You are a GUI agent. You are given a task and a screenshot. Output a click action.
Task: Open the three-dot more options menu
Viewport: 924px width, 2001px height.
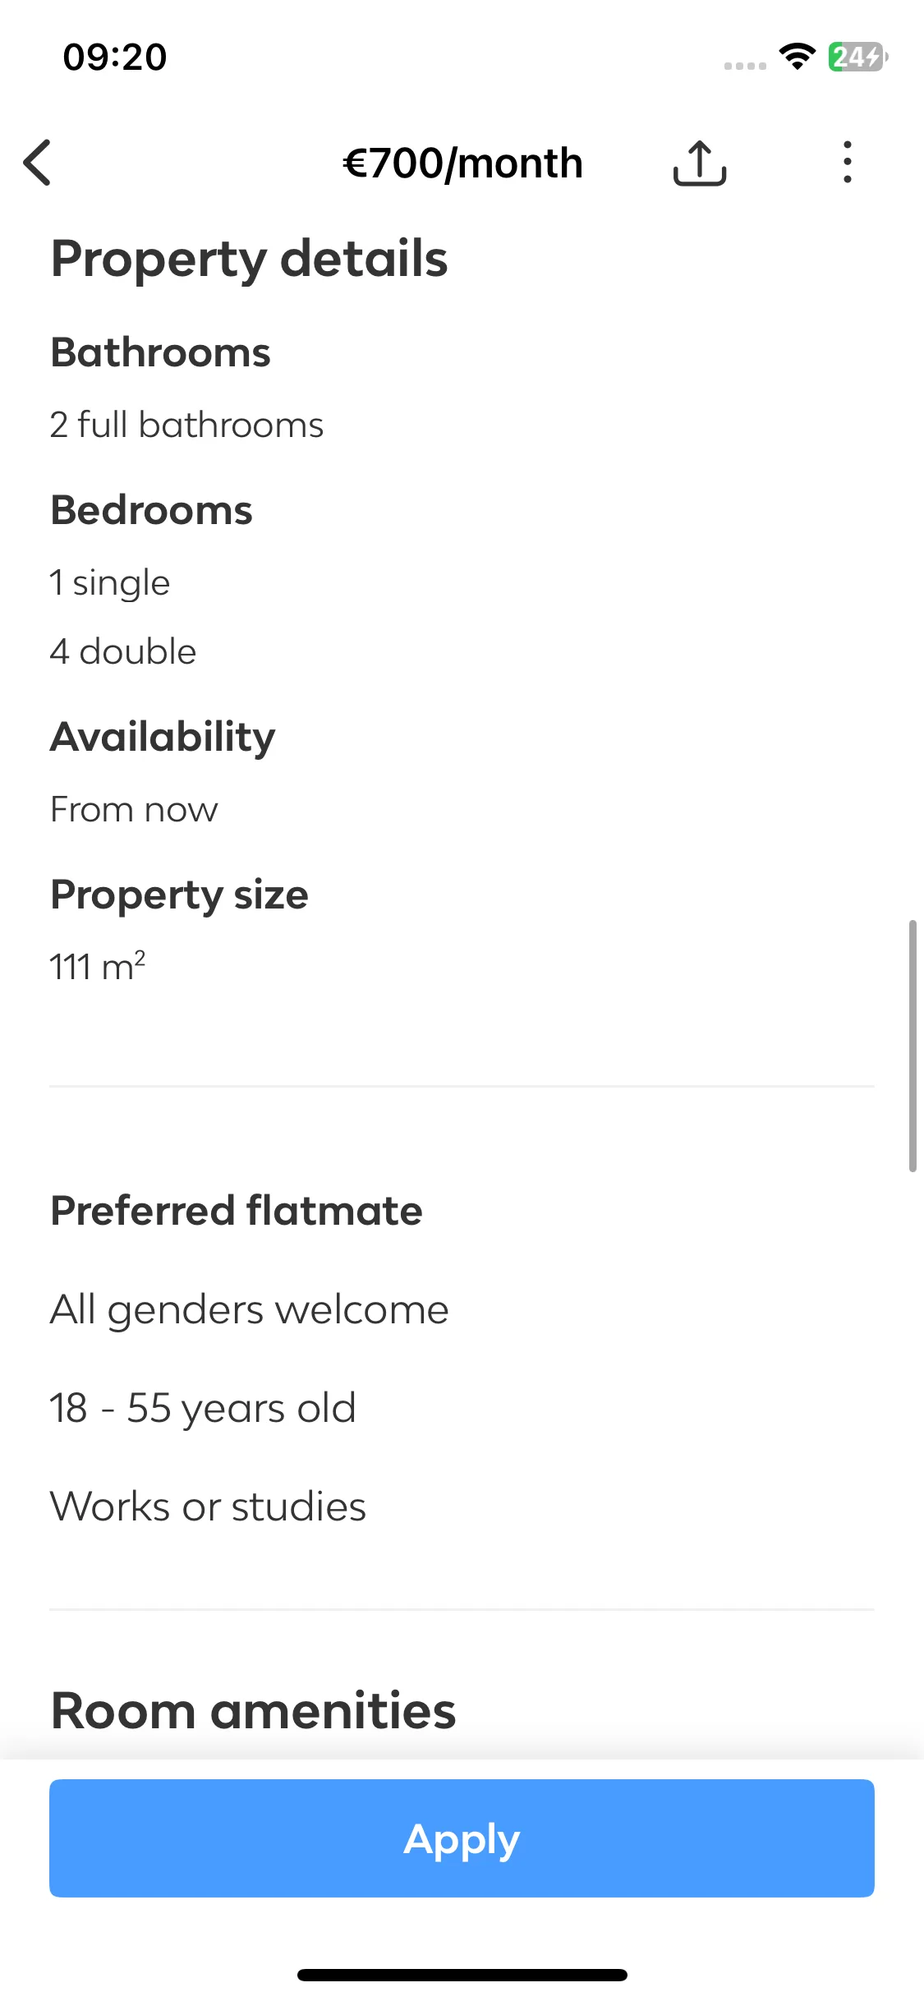[x=847, y=162]
